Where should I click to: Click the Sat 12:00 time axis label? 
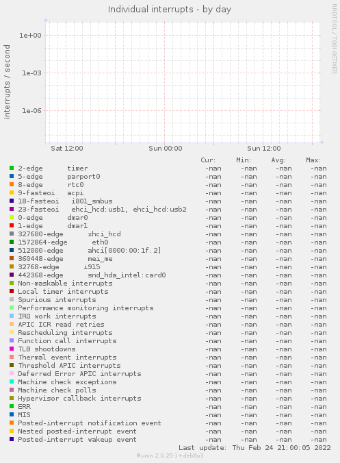pos(67,148)
